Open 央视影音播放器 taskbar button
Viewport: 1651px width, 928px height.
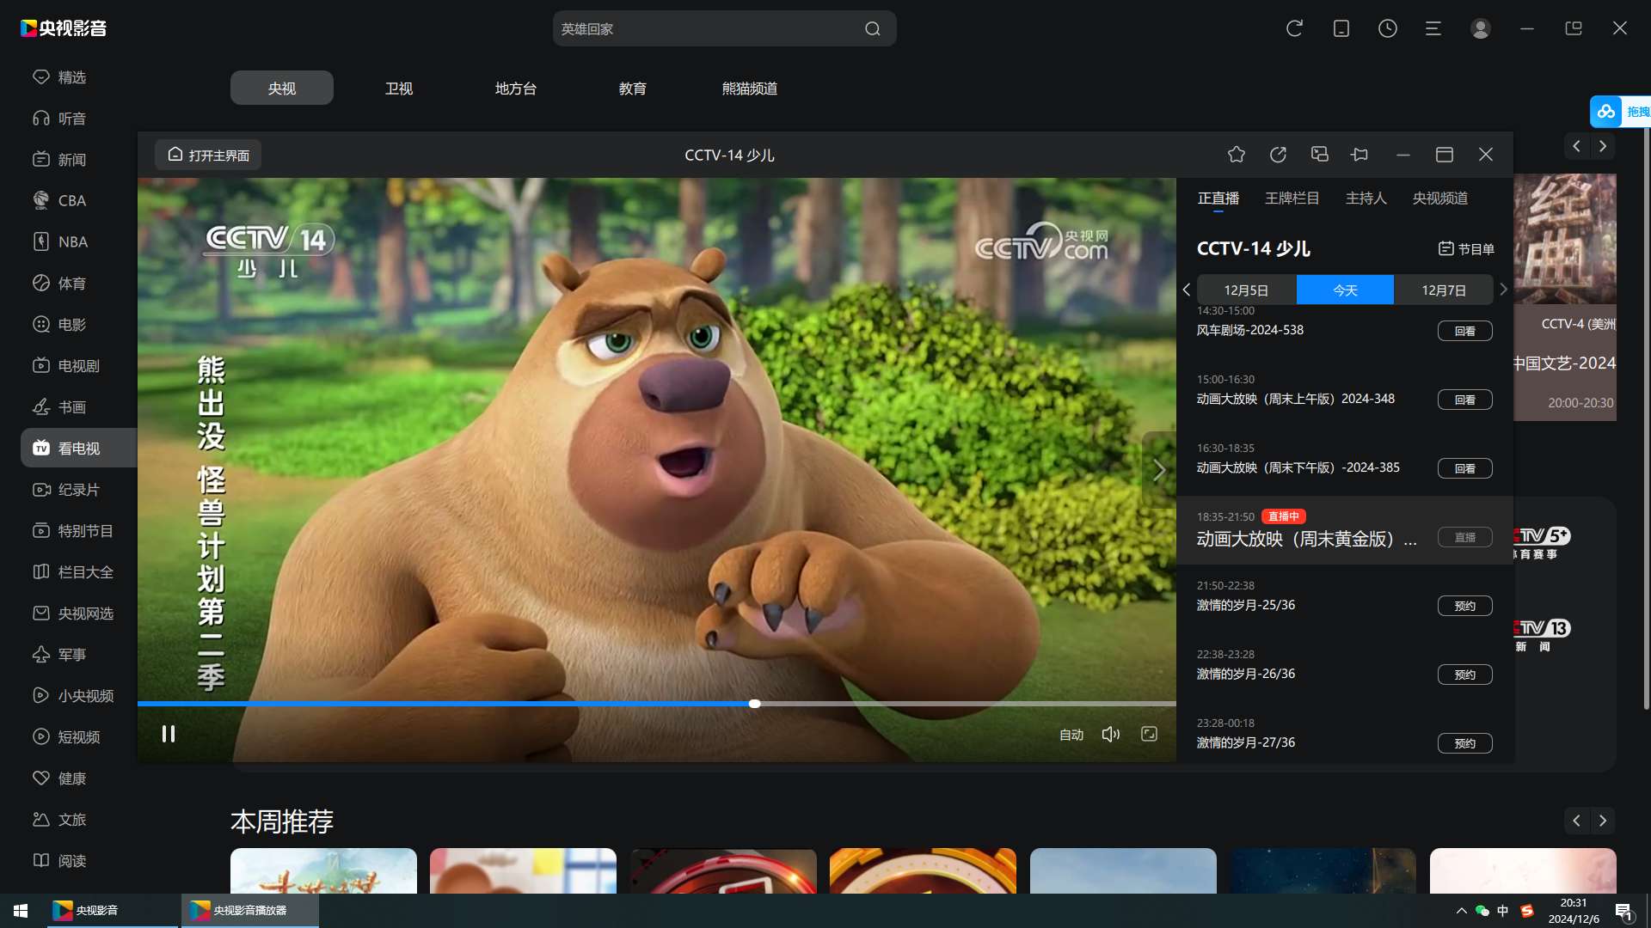[x=250, y=910]
